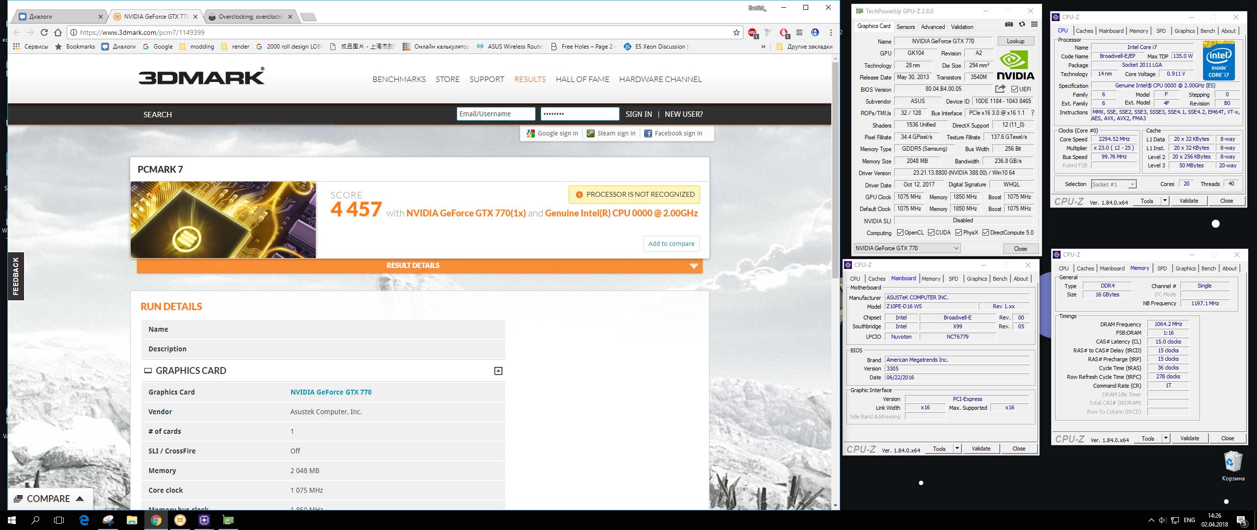Open SPD tab in CPU-Z Mainboard window
The height and width of the screenshot is (530, 1257).
[x=953, y=279]
